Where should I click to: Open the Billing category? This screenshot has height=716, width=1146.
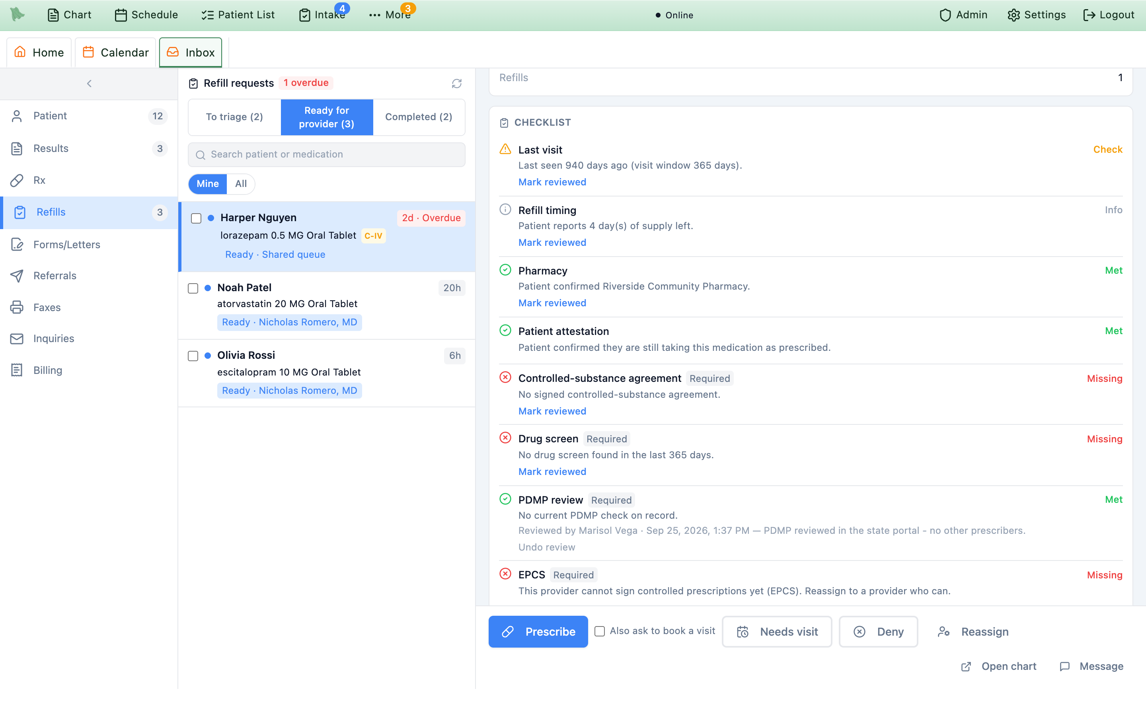click(89, 370)
